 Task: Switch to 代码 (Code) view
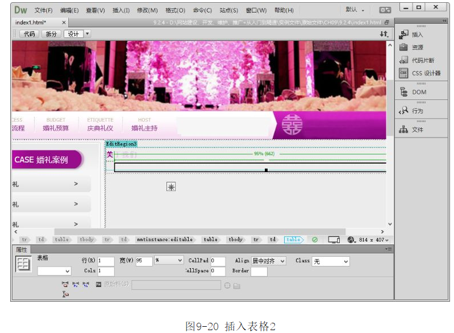click(x=28, y=34)
